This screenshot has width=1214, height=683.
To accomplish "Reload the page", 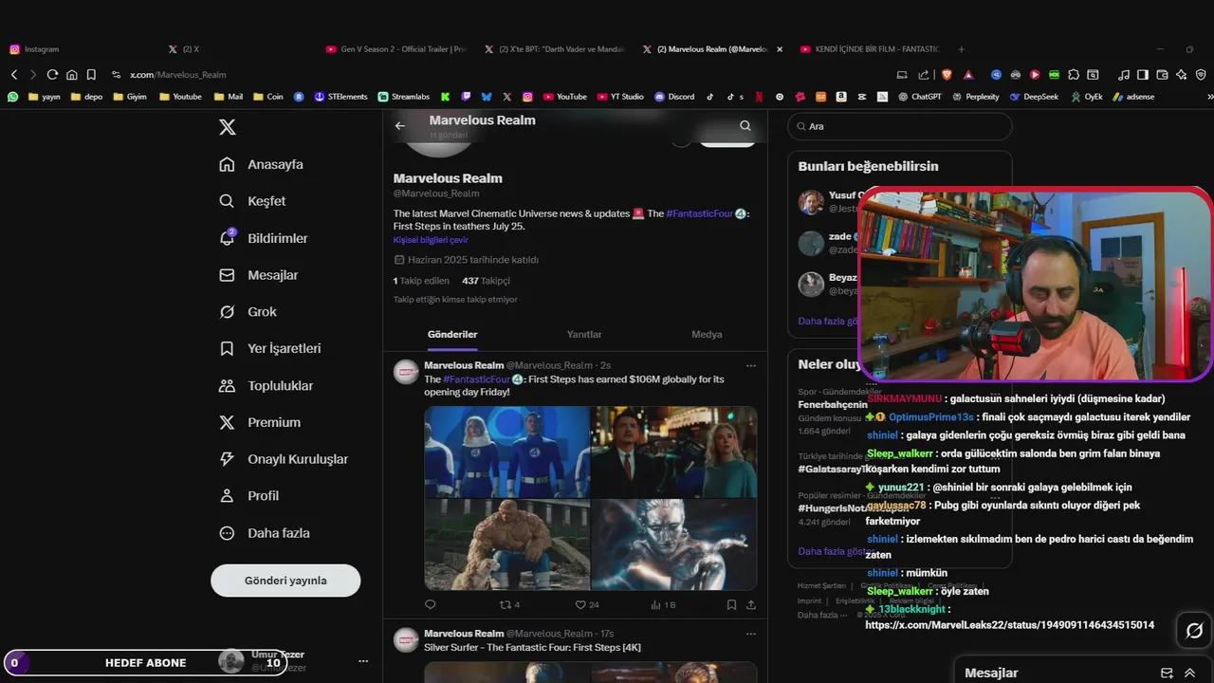I will click(52, 74).
